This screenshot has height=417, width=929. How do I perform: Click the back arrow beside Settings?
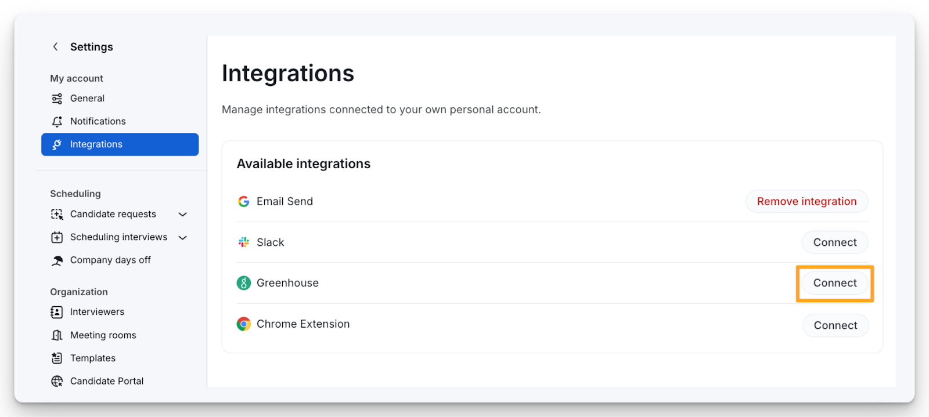[x=56, y=47]
